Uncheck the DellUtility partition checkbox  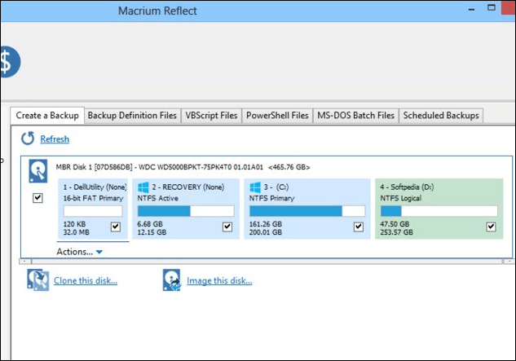pos(115,227)
